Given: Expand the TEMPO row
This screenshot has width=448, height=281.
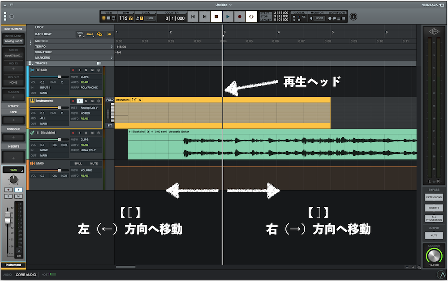Looking at the screenshot, I should 112,47.
